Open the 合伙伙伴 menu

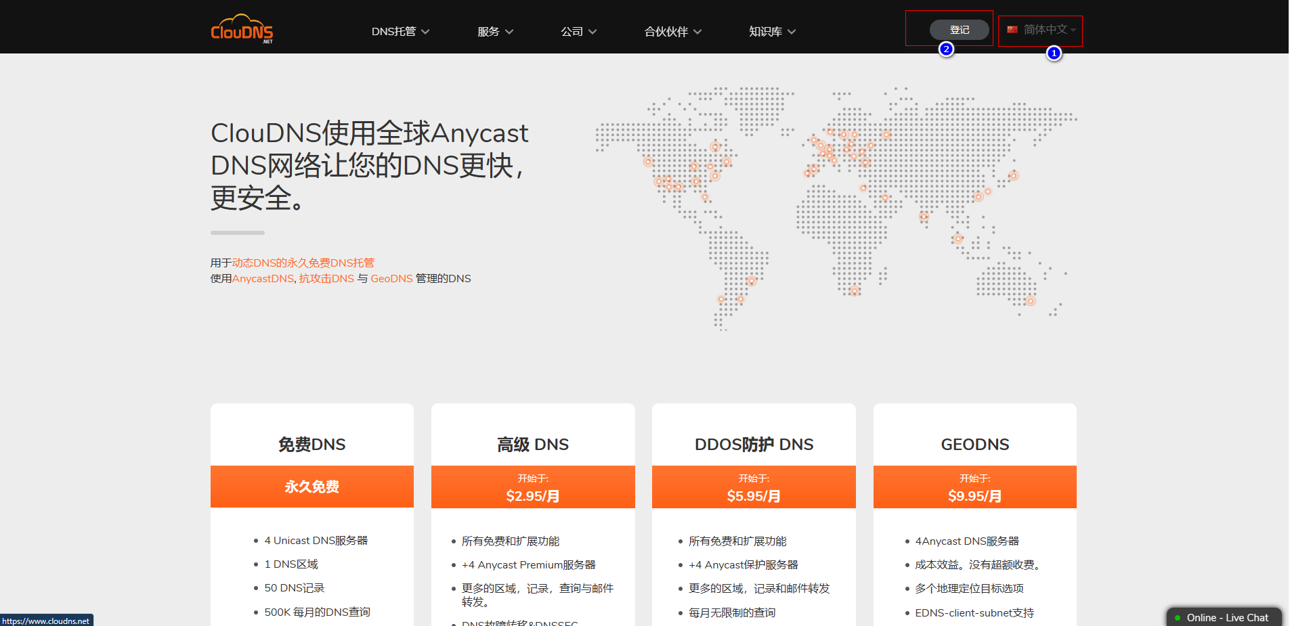(672, 32)
